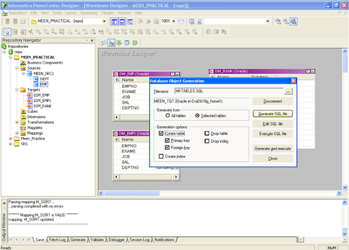This screenshot has height=250, width=349.
Task: Toggle the Navigator window toolbar icon
Action: click(115, 22)
